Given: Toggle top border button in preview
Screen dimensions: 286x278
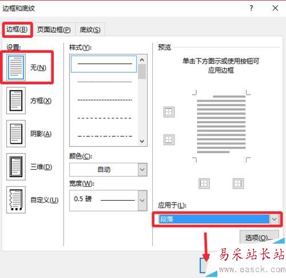Looking at the screenshot, I should coord(169,112).
